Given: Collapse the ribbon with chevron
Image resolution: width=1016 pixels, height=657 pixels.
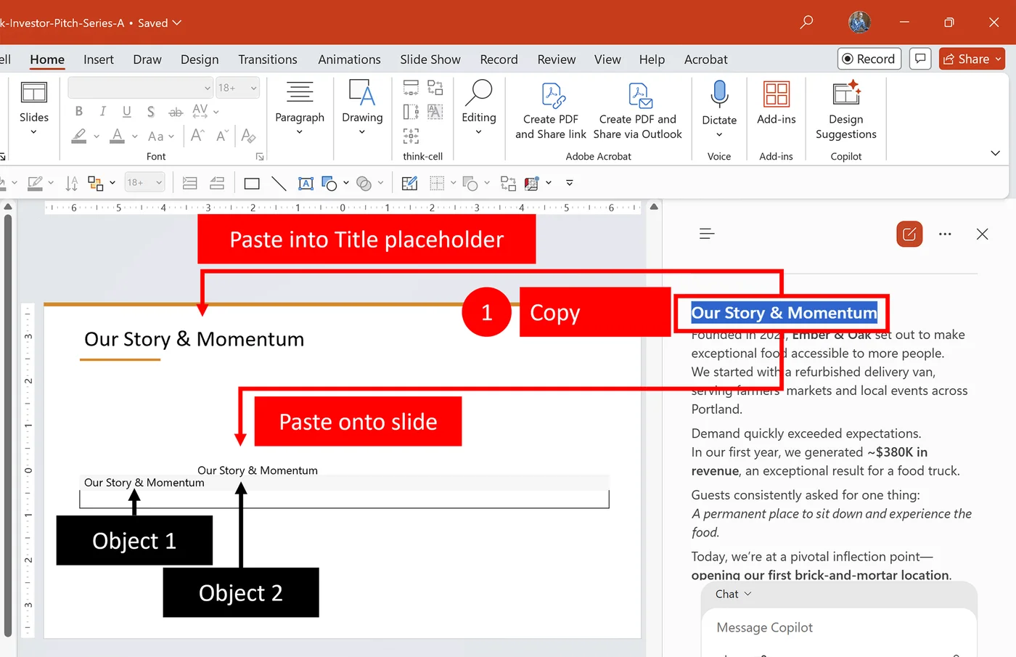Looking at the screenshot, I should (x=996, y=153).
